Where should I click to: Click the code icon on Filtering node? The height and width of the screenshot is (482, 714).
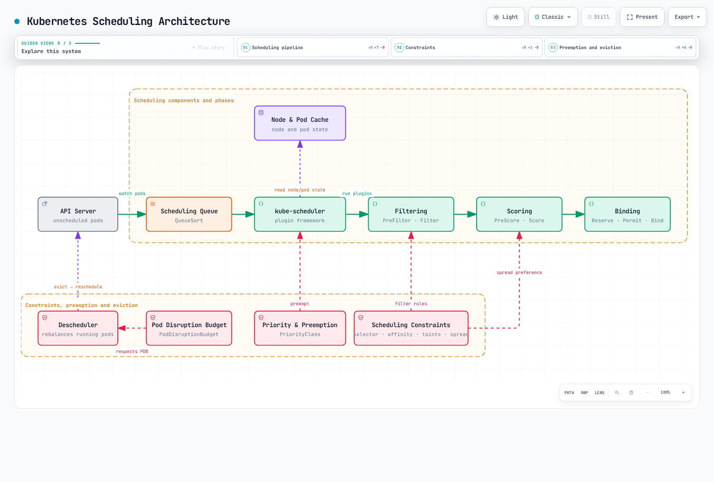point(375,204)
